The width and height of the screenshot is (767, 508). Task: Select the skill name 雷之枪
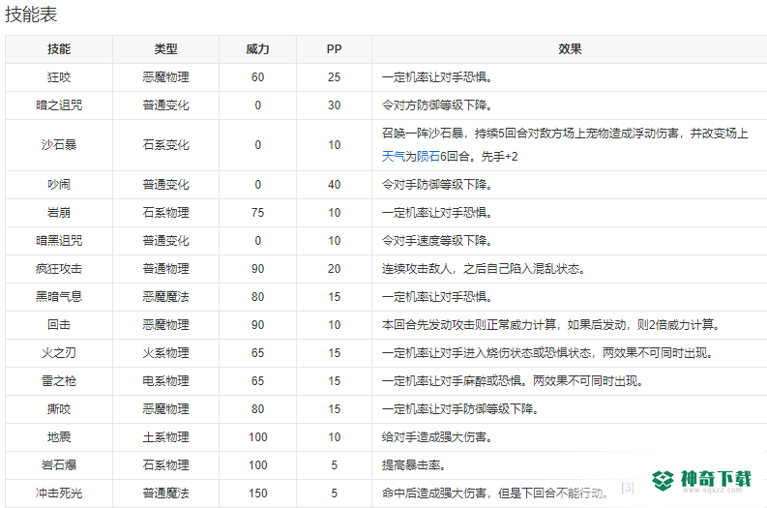point(59,380)
